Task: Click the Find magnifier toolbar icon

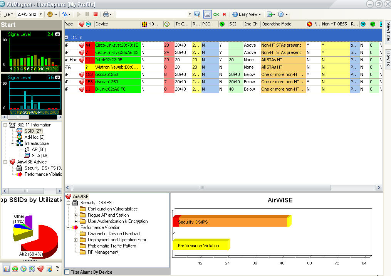Action: [x=197, y=14]
